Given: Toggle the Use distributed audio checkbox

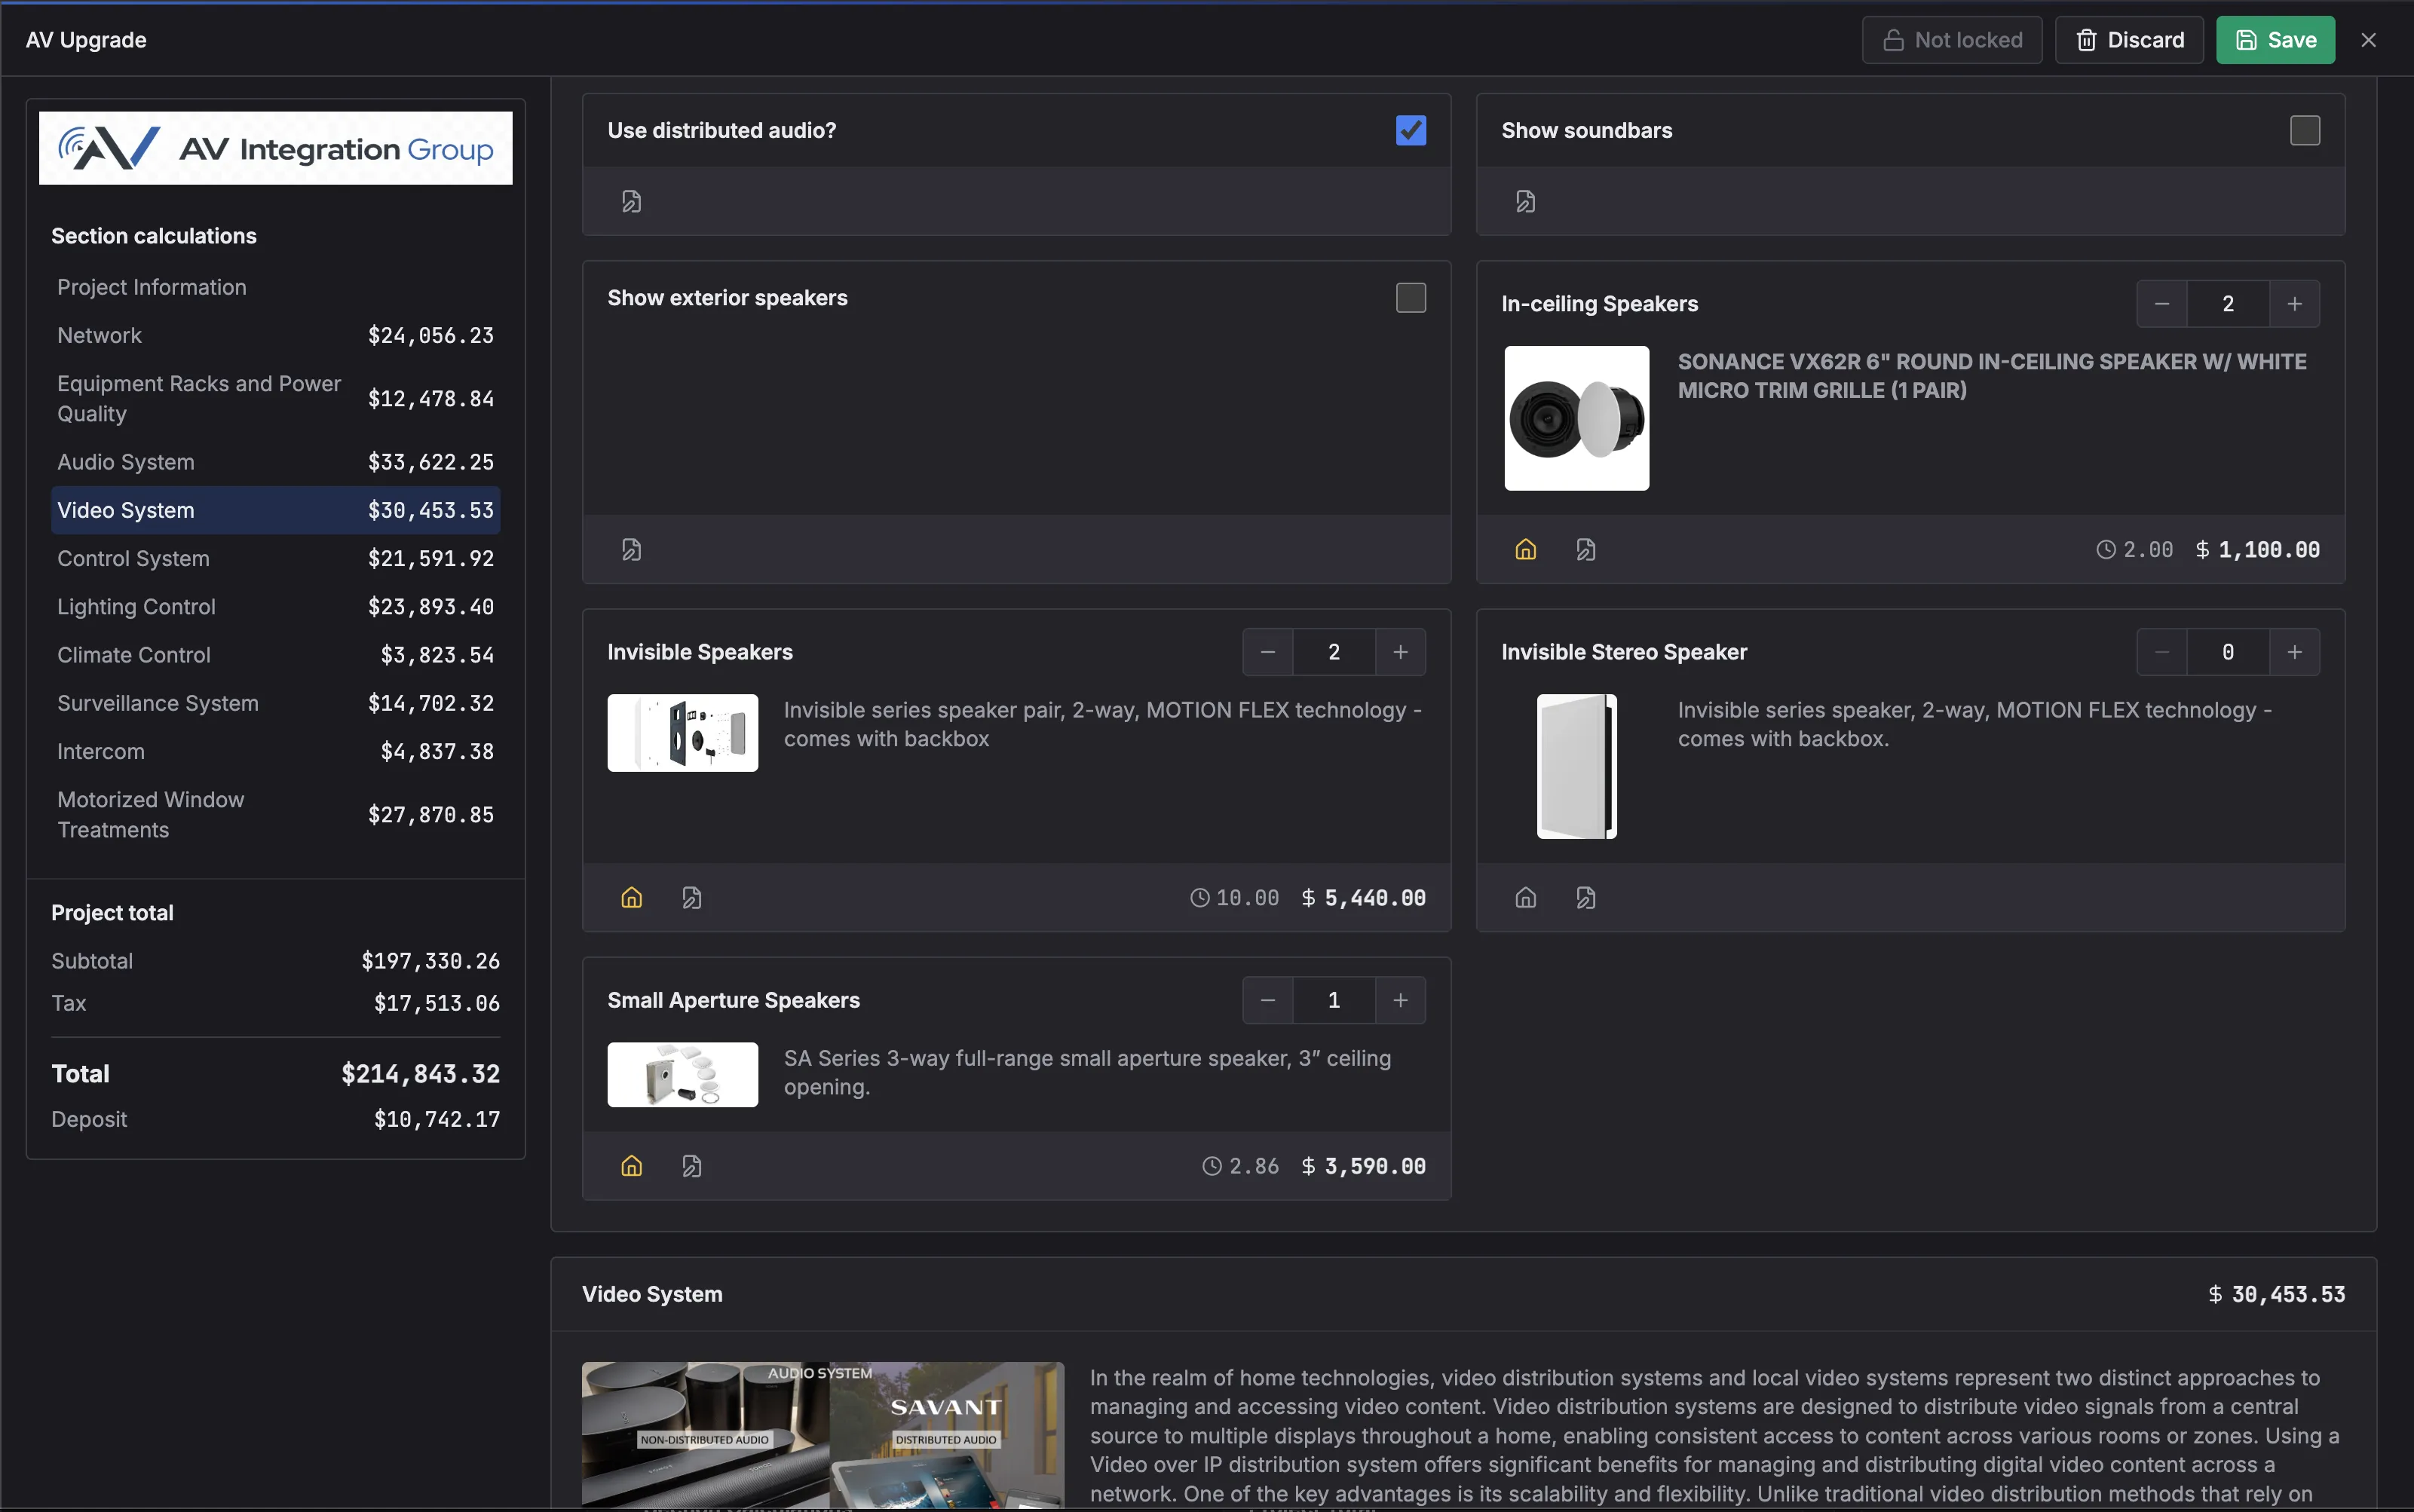Looking at the screenshot, I should 1410,130.
